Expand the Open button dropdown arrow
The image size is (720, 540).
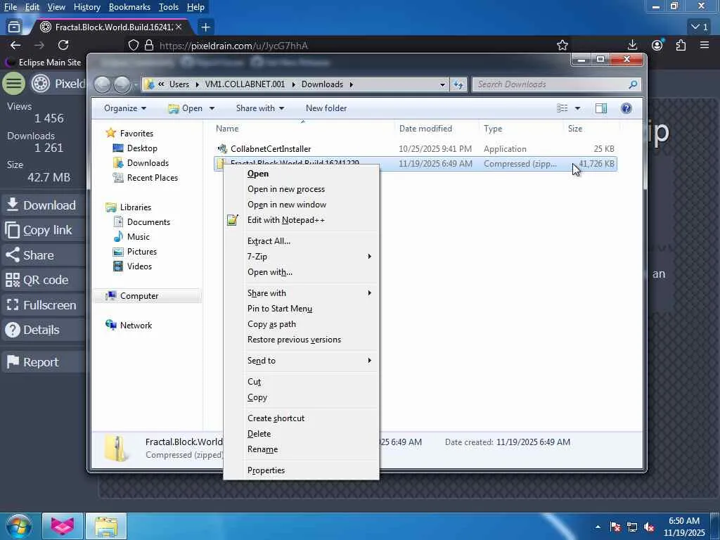[x=212, y=108]
